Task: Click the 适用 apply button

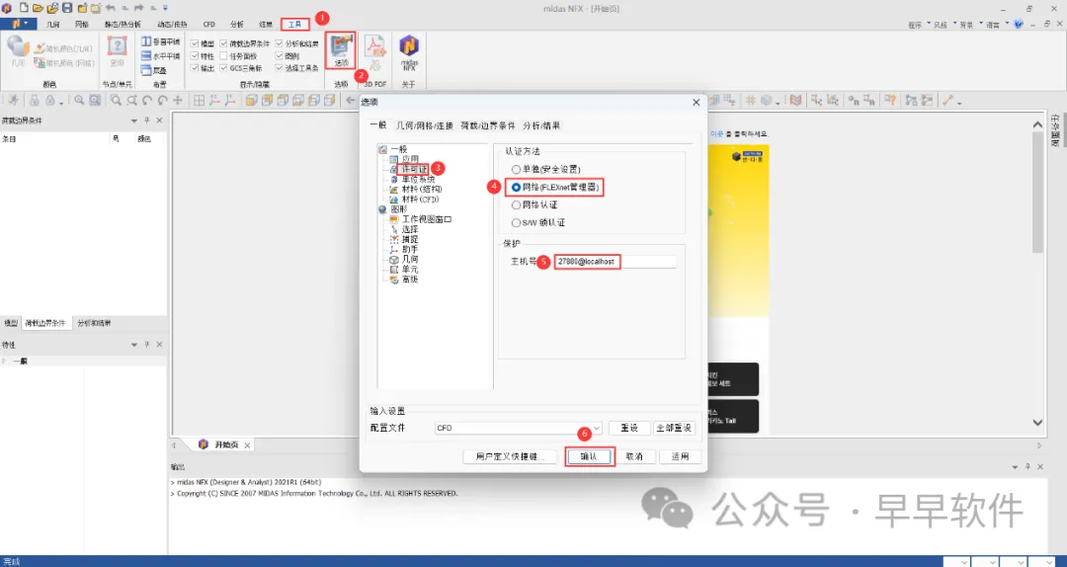Action: (x=680, y=456)
